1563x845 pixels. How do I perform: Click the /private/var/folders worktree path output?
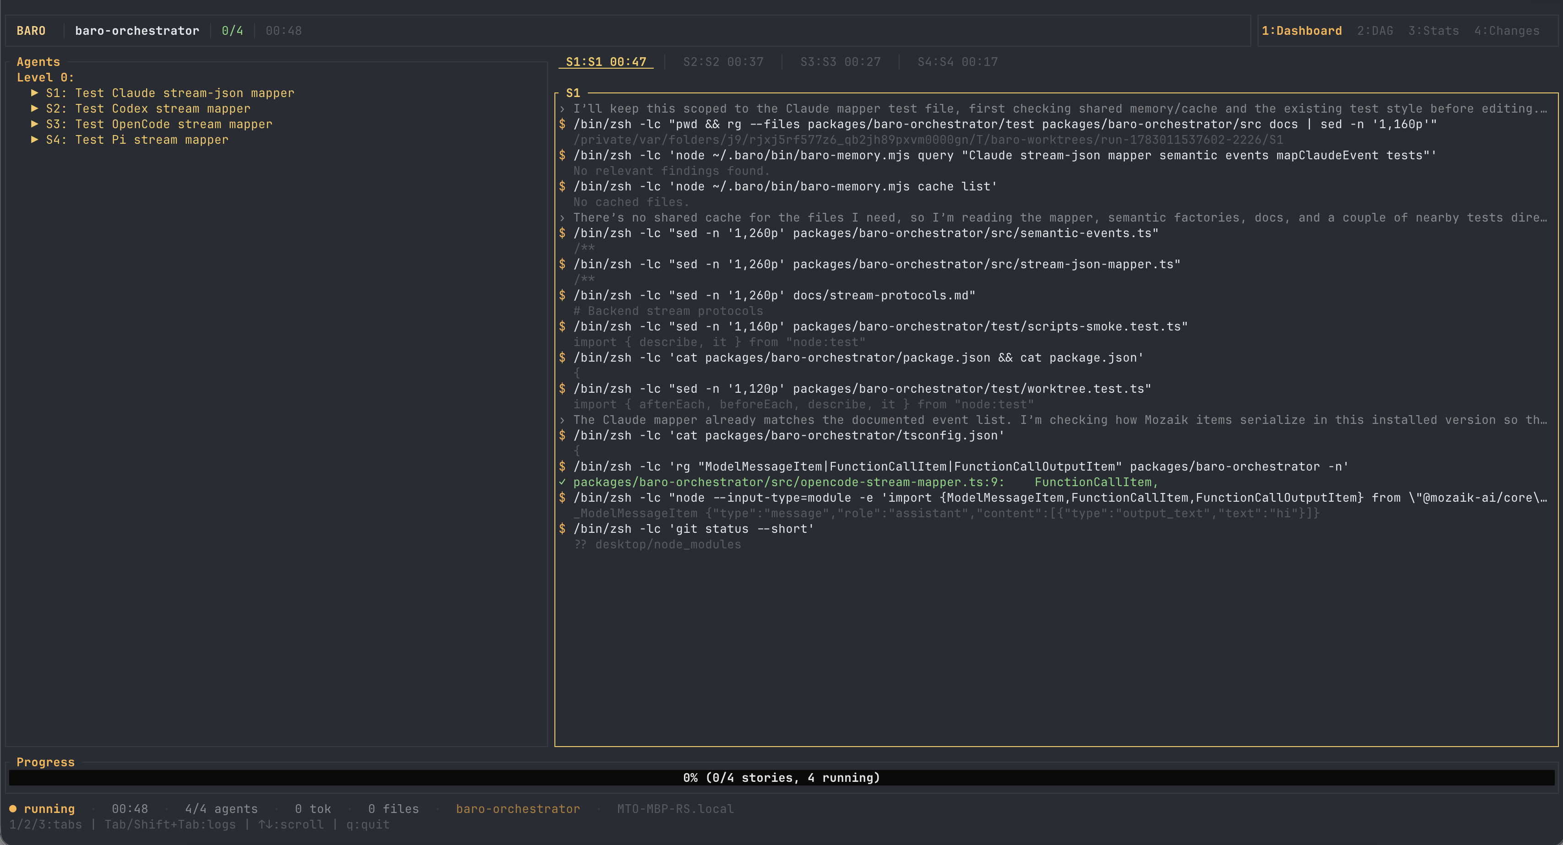tap(928, 140)
